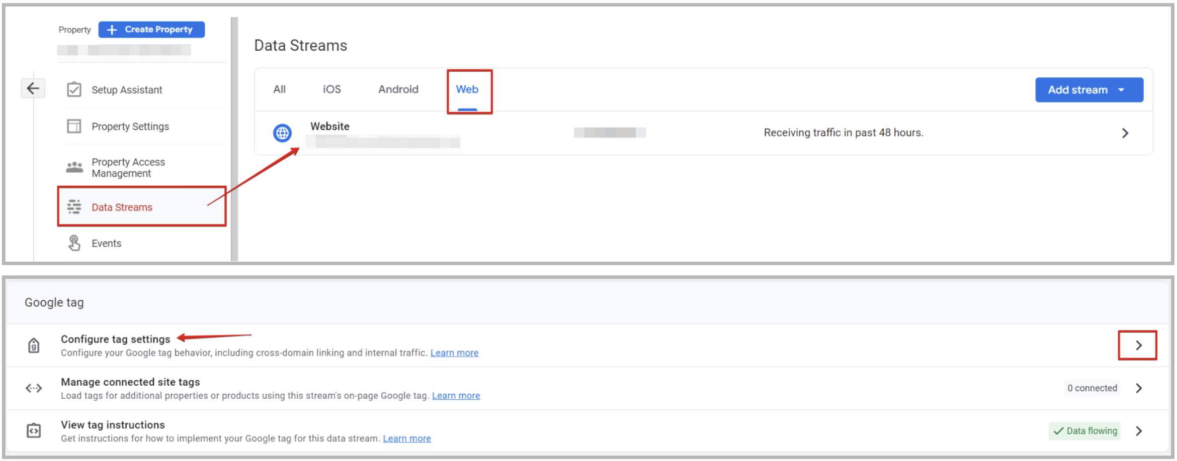The image size is (1177, 461).
Task: Open Property Access Management label
Action: click(x=128, y=168)
